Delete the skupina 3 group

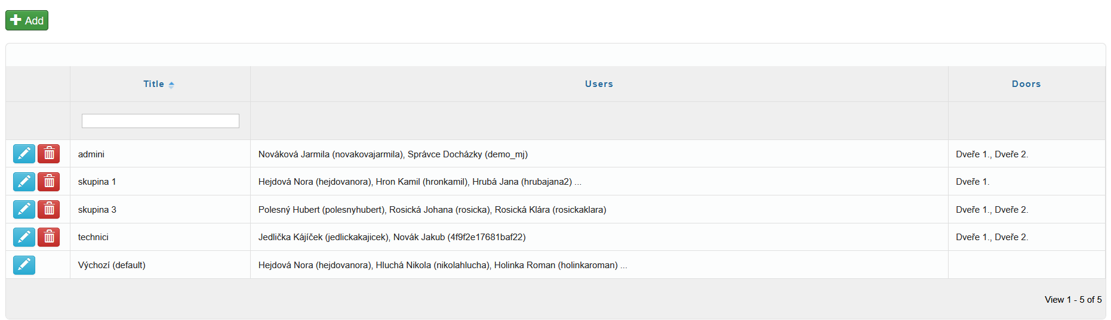point(49,209)
